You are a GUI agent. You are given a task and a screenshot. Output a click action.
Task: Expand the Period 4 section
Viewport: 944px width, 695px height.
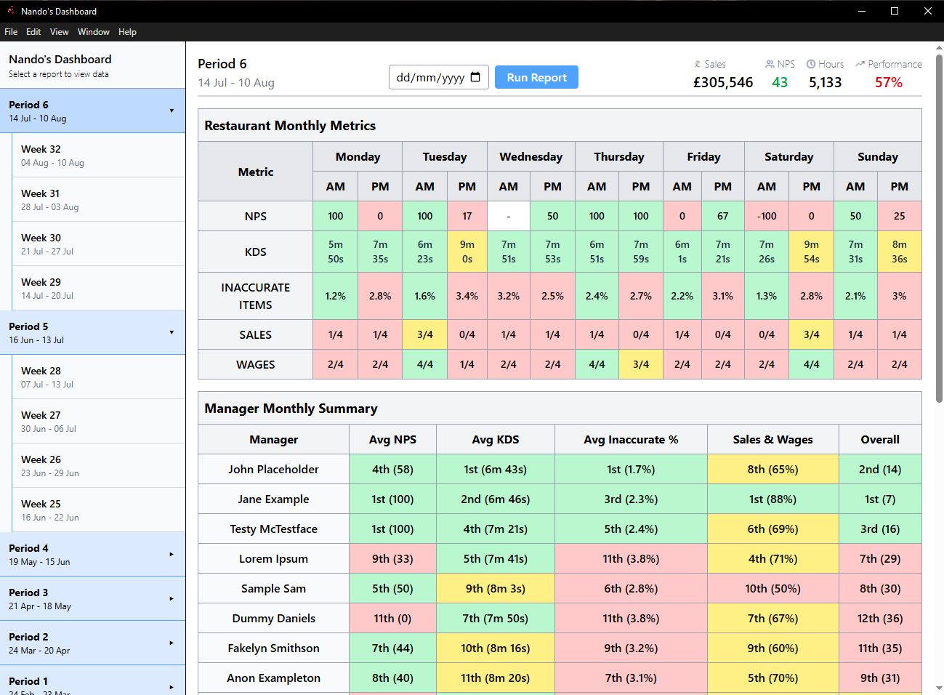point(172,554)
